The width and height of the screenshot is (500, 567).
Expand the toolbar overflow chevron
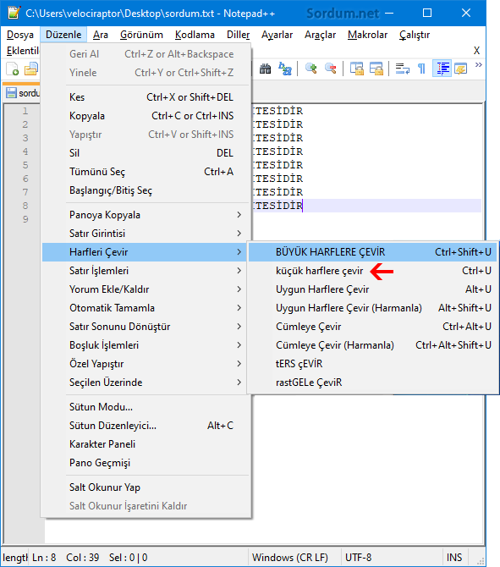479,65
